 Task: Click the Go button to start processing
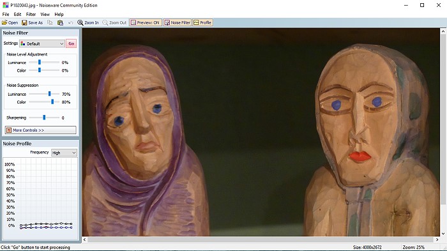pos(72,43)
